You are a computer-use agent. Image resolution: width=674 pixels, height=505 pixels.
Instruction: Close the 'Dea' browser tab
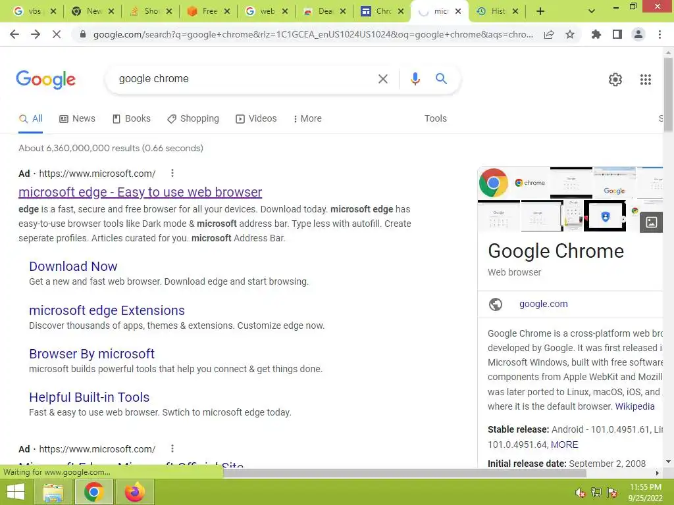tap(342, 11)
